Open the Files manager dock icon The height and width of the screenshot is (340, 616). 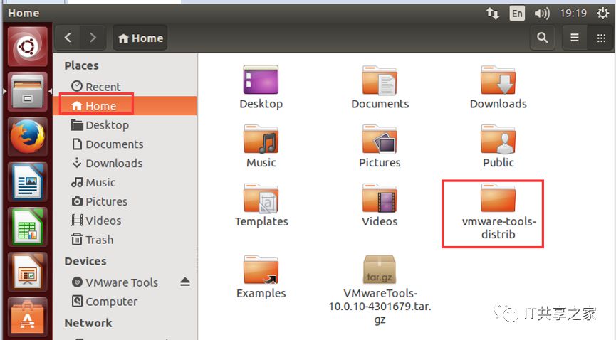[28, 92]
